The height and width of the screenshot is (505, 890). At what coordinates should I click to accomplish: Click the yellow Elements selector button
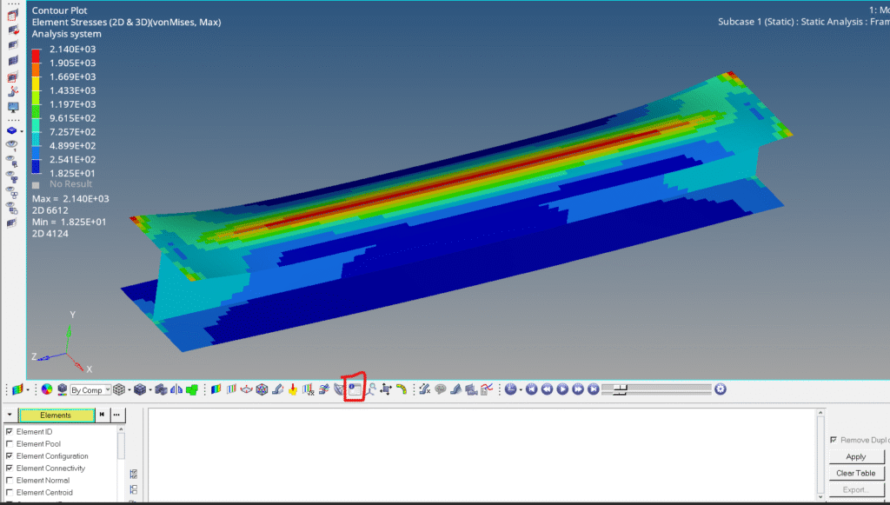coord(56,415)
